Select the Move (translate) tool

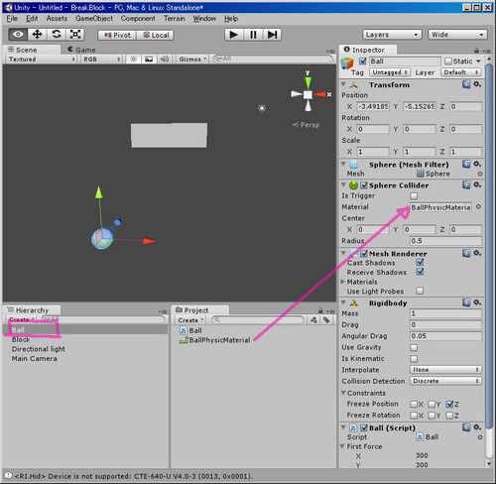coord(37,35)
